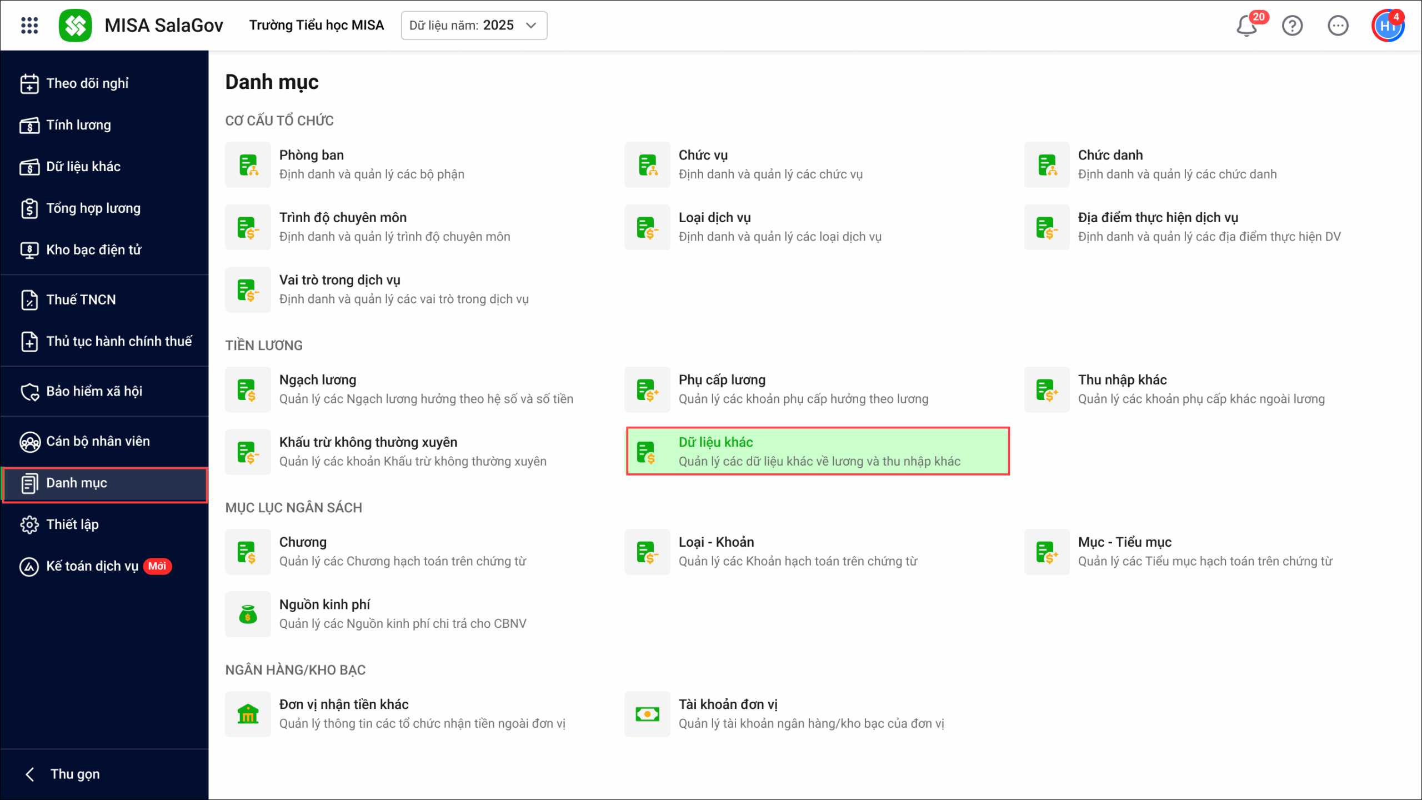Open the app launcher grid icon

[29, 26]
